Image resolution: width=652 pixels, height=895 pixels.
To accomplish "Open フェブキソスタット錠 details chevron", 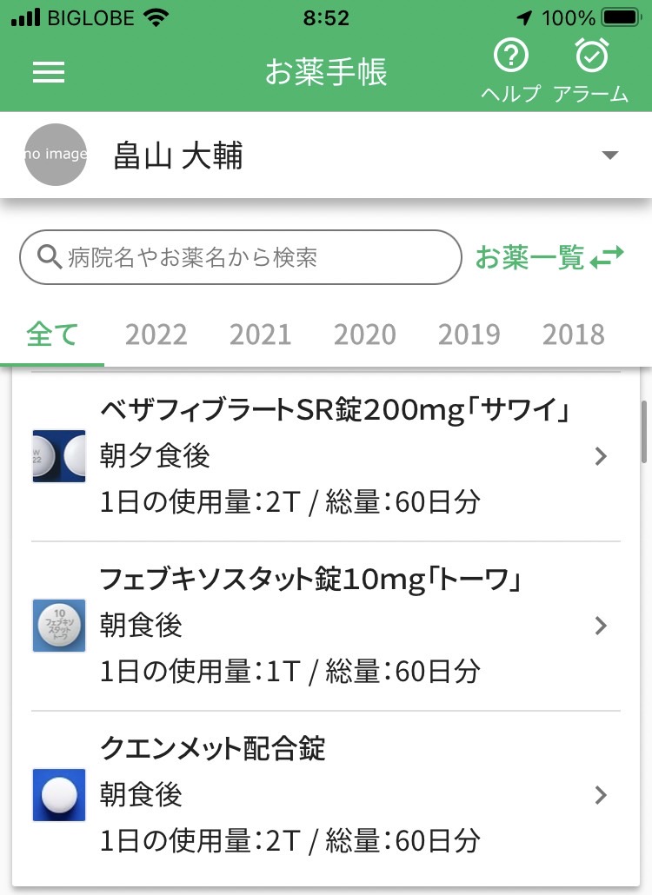I will coord(601,626).
